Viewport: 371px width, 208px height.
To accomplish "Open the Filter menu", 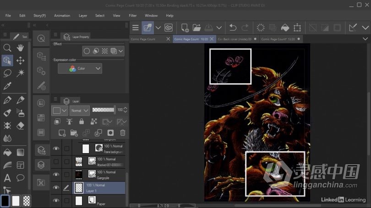I will 133,16.
